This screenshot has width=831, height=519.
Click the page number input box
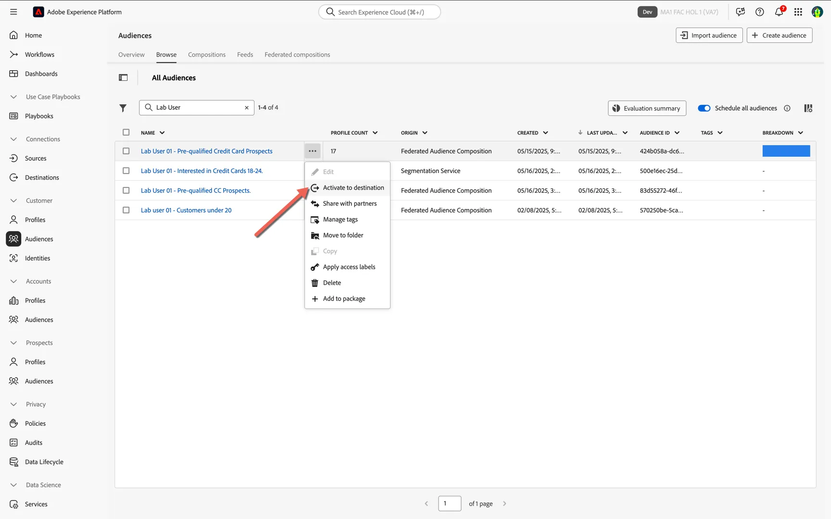[450, 504]
